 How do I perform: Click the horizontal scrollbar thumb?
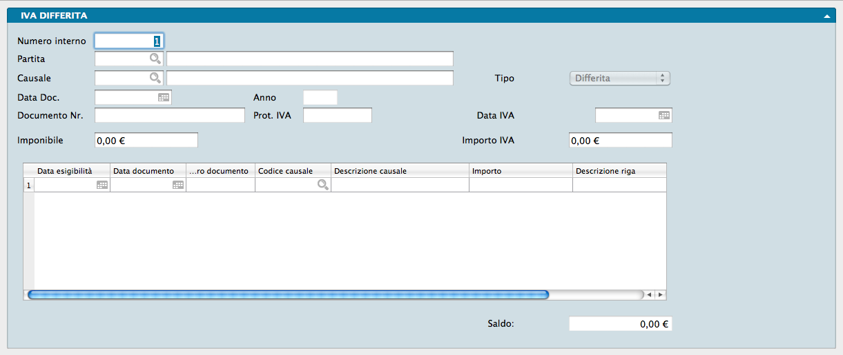click(x=287, y=294)
